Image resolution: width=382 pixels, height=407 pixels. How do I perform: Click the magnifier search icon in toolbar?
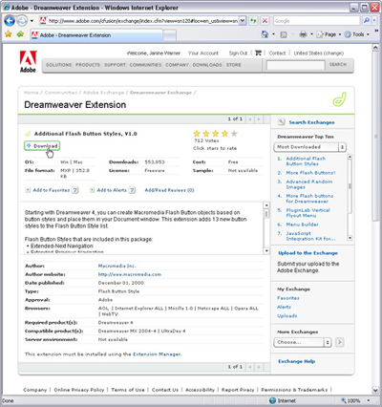367,21
